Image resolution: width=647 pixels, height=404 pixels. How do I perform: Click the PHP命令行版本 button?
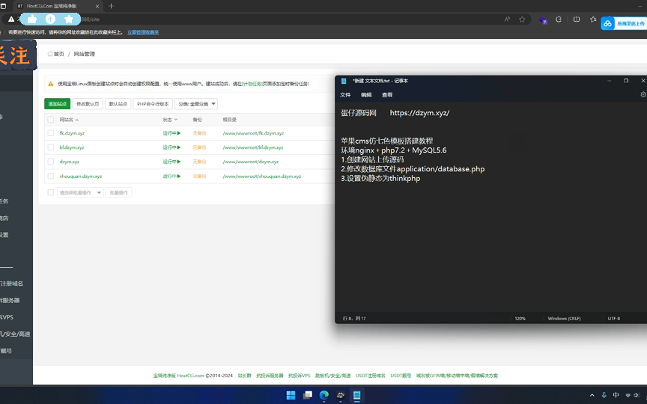[153, 104]
